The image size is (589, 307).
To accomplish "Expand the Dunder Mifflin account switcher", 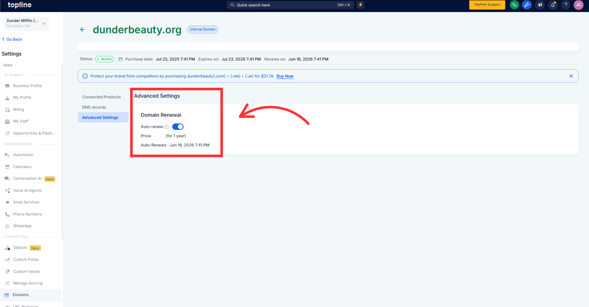I will (x=26, y=23).
